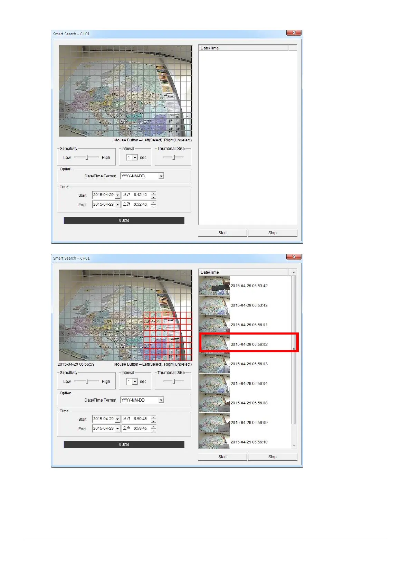Image resolution: width=411 pixels, height=582 pixels.
Task: Click the End time field showing 6:52:43
Action: pos(136,205)
